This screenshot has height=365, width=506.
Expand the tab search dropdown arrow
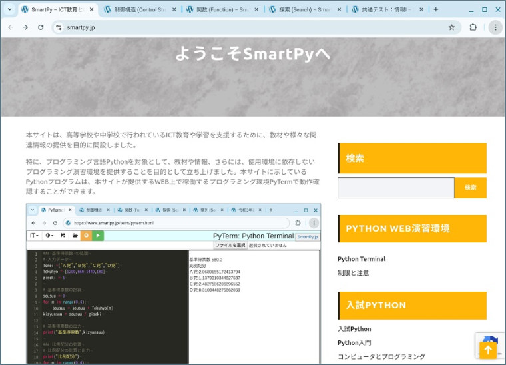click(9, 9)
